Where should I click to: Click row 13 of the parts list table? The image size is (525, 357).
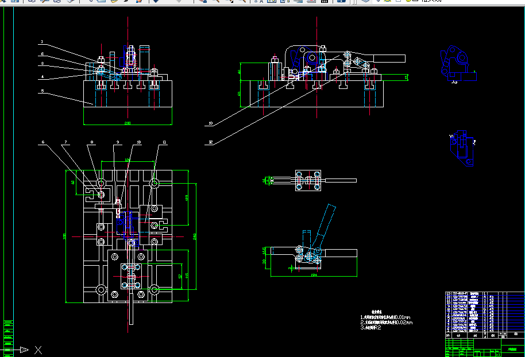tap(485, 293)
